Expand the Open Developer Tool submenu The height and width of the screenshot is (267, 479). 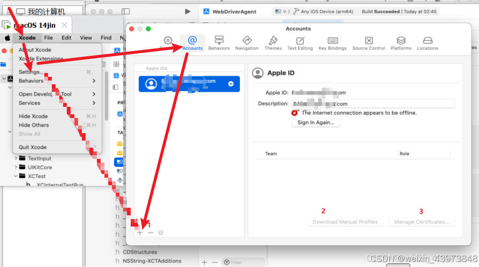pyautogui.click(x=57, y=94)
